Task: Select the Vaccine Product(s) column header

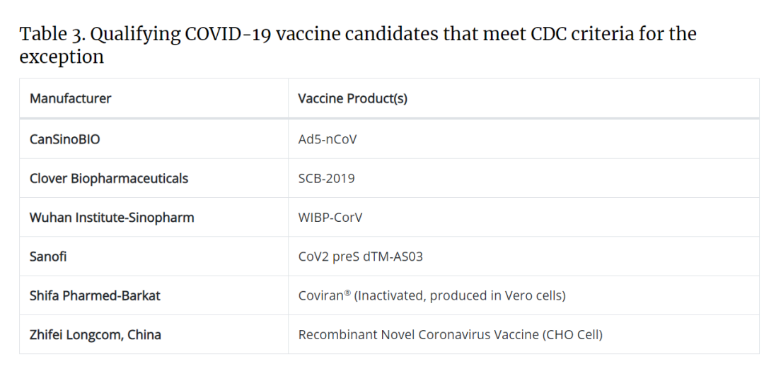Action: click(x=353, y=98)
